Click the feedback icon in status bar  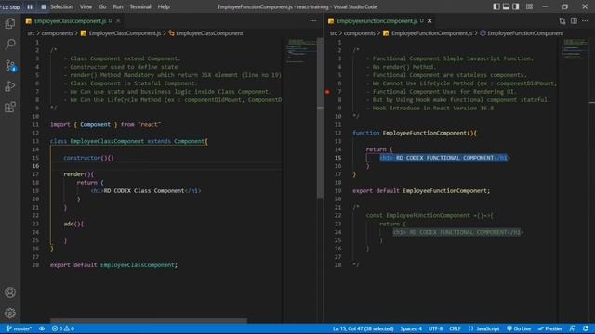(x=573, y=328)
